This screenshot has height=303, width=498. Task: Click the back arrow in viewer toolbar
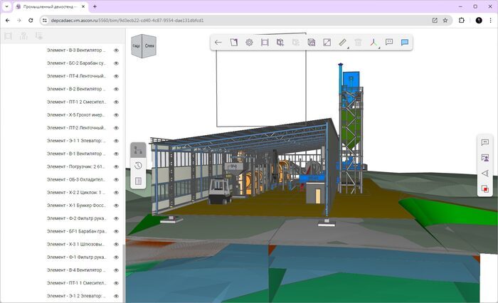point(218,43)
